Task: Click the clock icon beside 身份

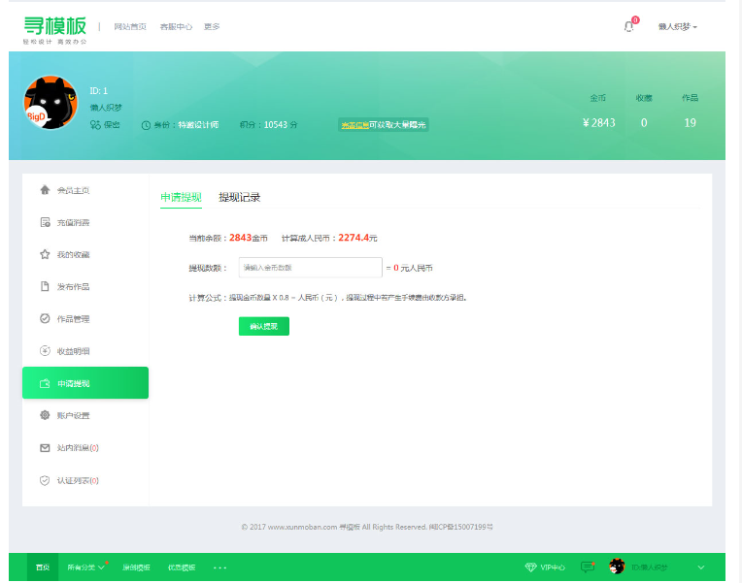Action: 146,125
